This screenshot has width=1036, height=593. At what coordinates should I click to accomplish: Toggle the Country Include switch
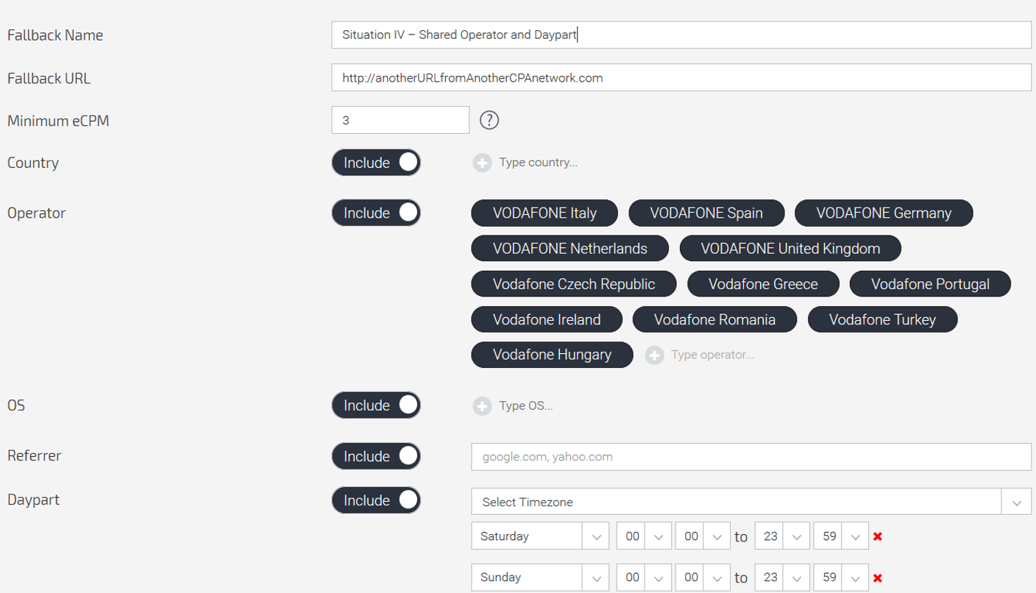376,163
